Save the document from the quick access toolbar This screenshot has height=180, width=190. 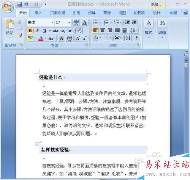19,5
